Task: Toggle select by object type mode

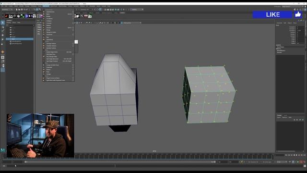Action: [37, 10]
